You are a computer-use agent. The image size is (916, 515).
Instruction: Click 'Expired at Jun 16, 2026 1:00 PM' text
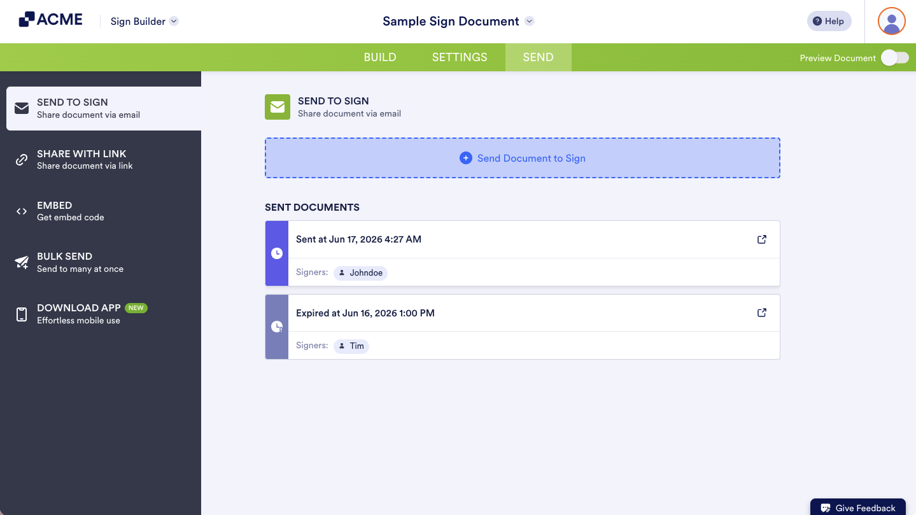click(x=365, y=313)
